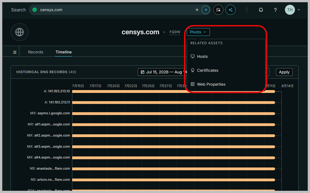Click the censys.com page title
Screen dimensions: 310x193
coord(141,32)
